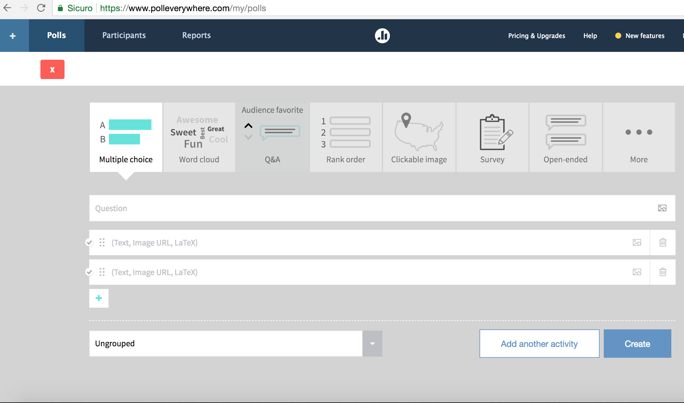The height and width of the screenshot is (403, 684).
Task: Click the browser address bar URL
Action: tap(183, 8)
